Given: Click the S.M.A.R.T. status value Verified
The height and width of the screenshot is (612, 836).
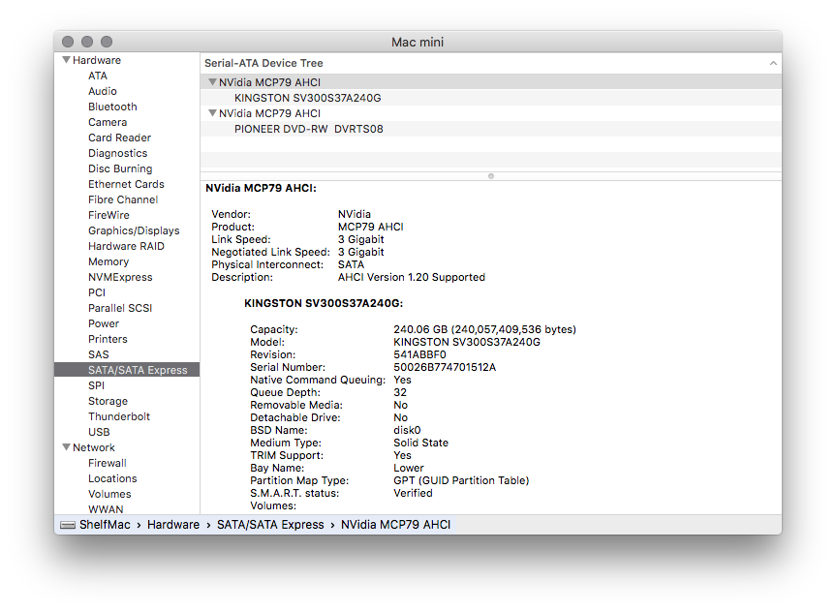Looking at the screenshot, I should point(413,493).
